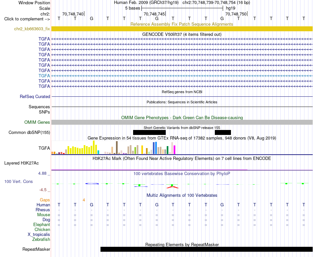Open the GTEx Gene Expression track title
The width and height of the screenshot is (313, 257).
182,138
